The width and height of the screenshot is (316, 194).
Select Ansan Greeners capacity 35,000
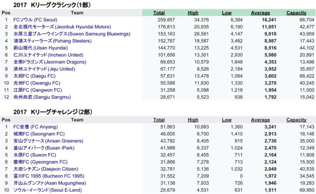coord(307,141)
